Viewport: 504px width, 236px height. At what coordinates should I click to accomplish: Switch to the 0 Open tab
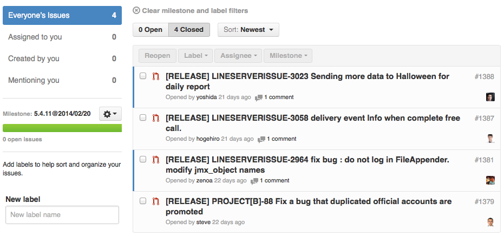click(150, 30)
